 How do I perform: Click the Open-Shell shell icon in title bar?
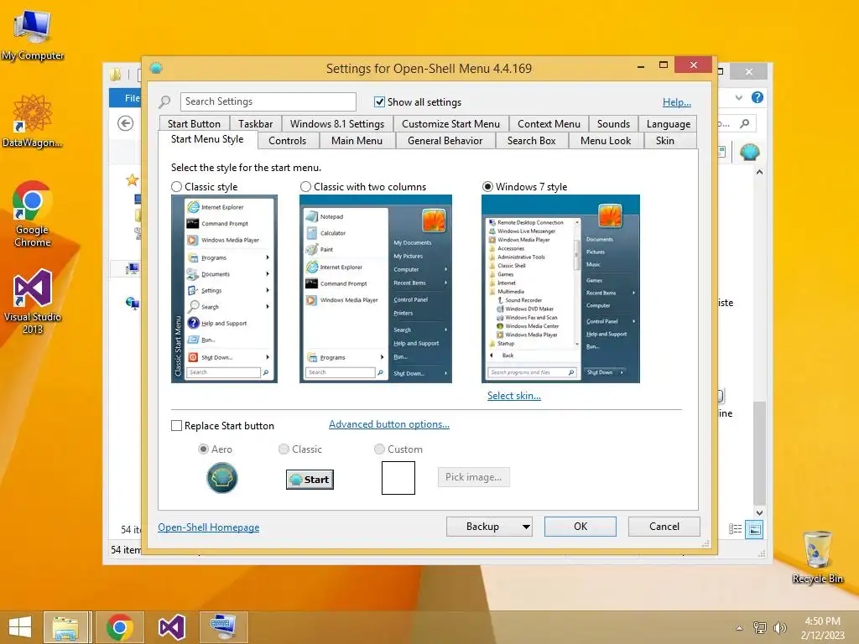[156, 68]
